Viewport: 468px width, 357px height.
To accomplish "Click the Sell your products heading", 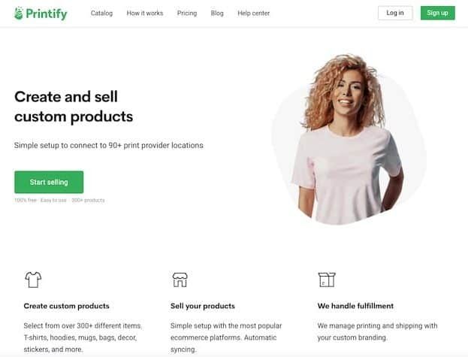I will click(203, 306).
